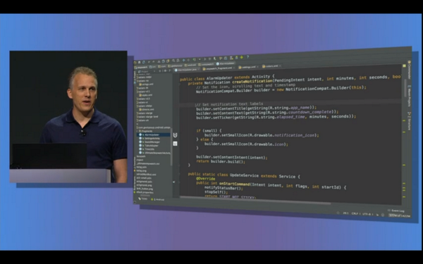This screenshot has width=423, height=264.
Task: Select AndroidManifest.xml in the project tree
Action: coord(146,175)
